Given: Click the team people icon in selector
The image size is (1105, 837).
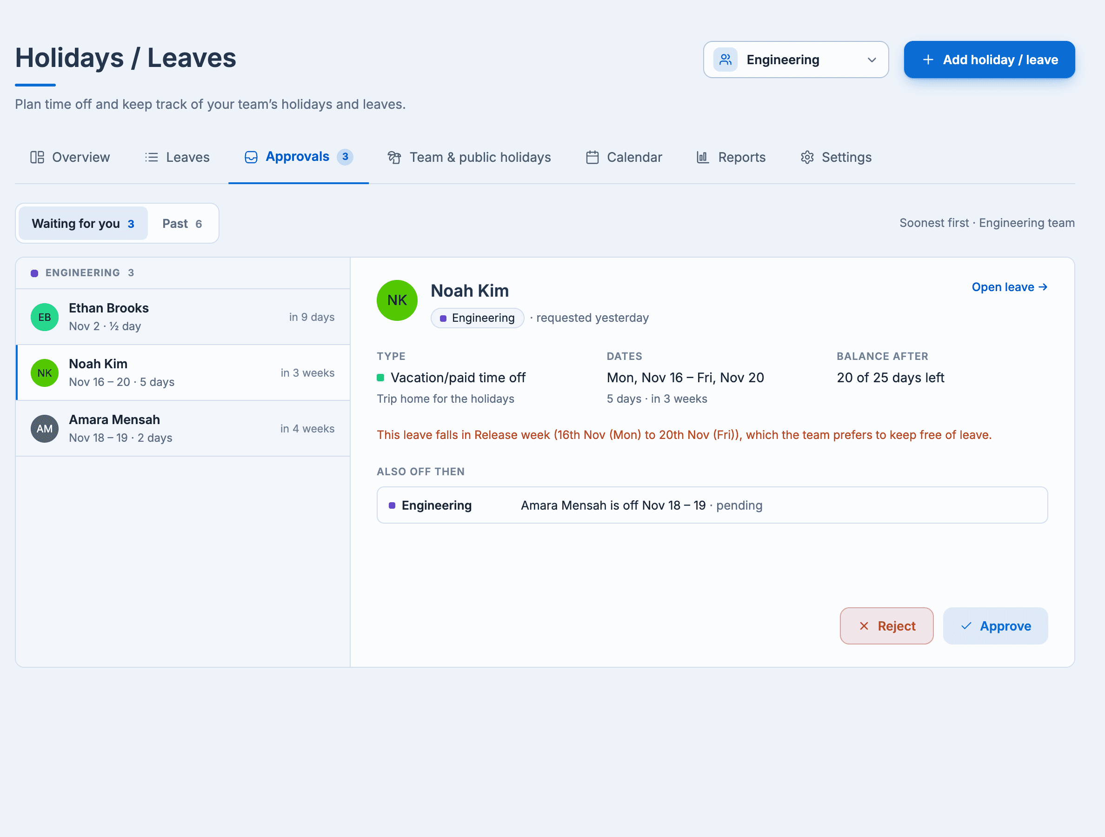Looking at the screenshot, I should click(x=726, y=60).
